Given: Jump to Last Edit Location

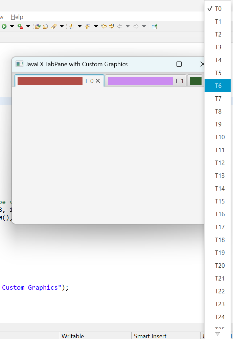Looking at the screenshot, I should tap(104, 26).
